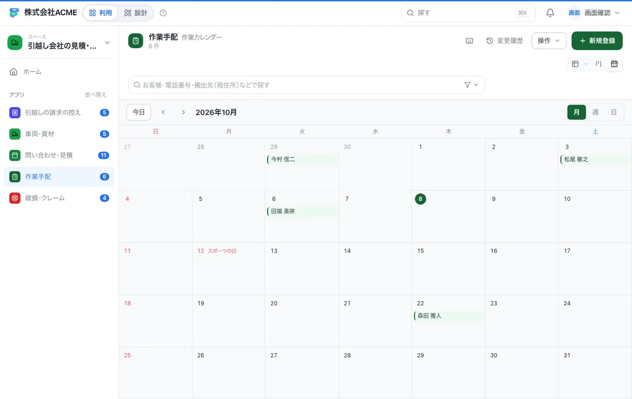Screen dimensions: 632x399
Task: Jump to 今日 in the calendar
Action: [x=139, y=112]
